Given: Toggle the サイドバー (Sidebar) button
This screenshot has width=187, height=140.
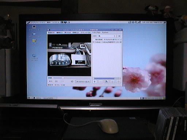Looking at the screenshot, I should (x=83, y=82).
